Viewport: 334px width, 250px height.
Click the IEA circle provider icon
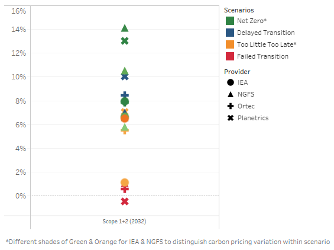tap(231, 82)
